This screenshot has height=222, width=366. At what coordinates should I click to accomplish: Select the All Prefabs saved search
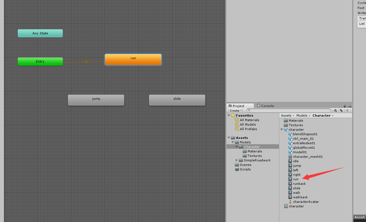coord(246,129)
